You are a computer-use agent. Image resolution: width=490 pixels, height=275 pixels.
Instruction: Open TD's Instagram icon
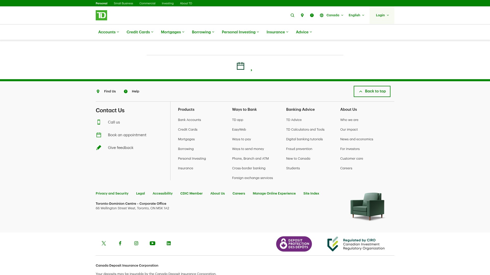click(x=136, y=243)
